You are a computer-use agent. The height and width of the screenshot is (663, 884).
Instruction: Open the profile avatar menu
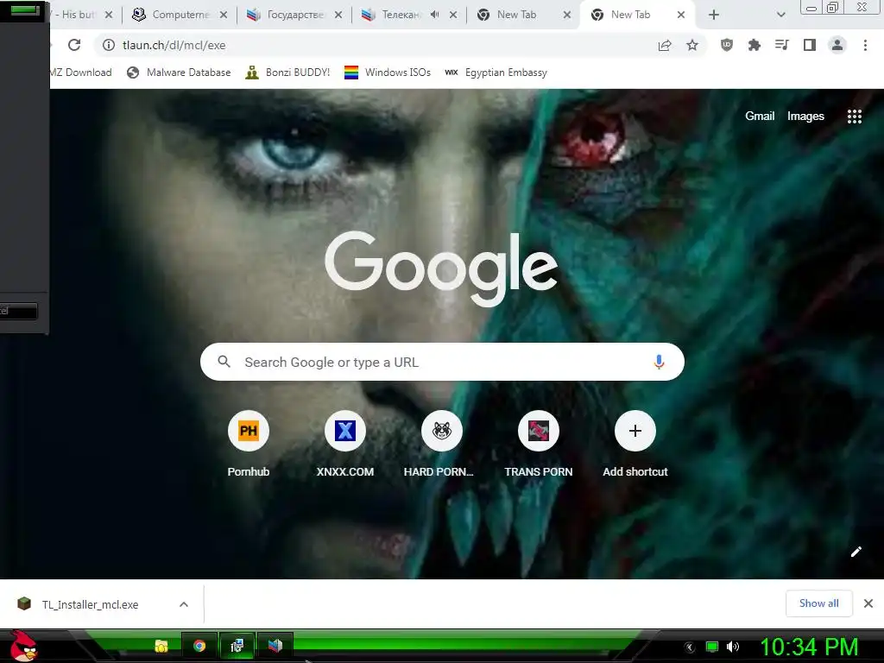point(837,45)
